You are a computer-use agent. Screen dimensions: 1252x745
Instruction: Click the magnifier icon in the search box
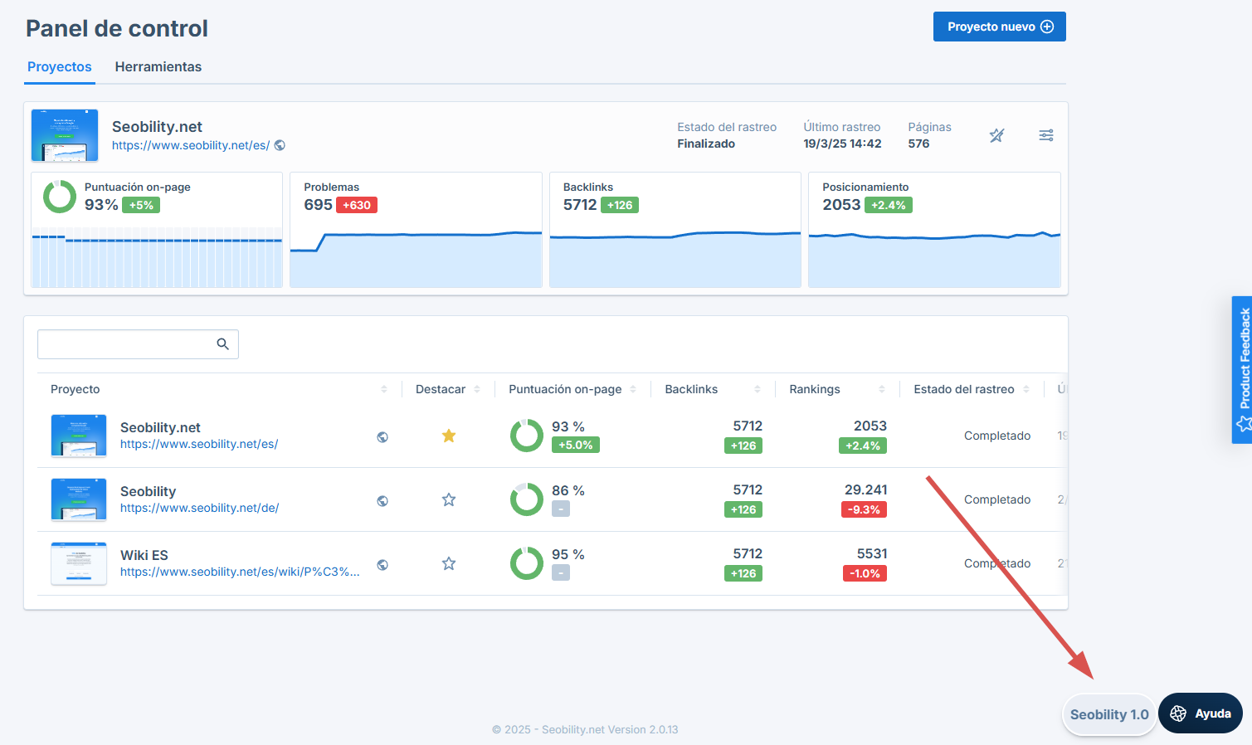[222, 344]
